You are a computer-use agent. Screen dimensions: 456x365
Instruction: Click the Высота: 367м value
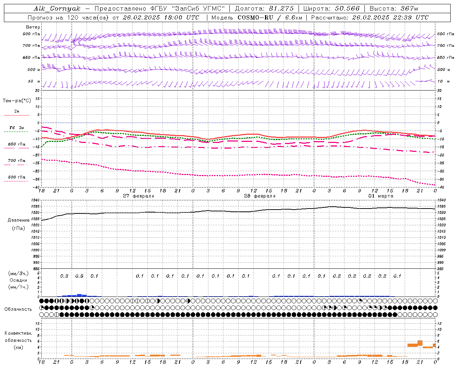[x=394, y=9]
